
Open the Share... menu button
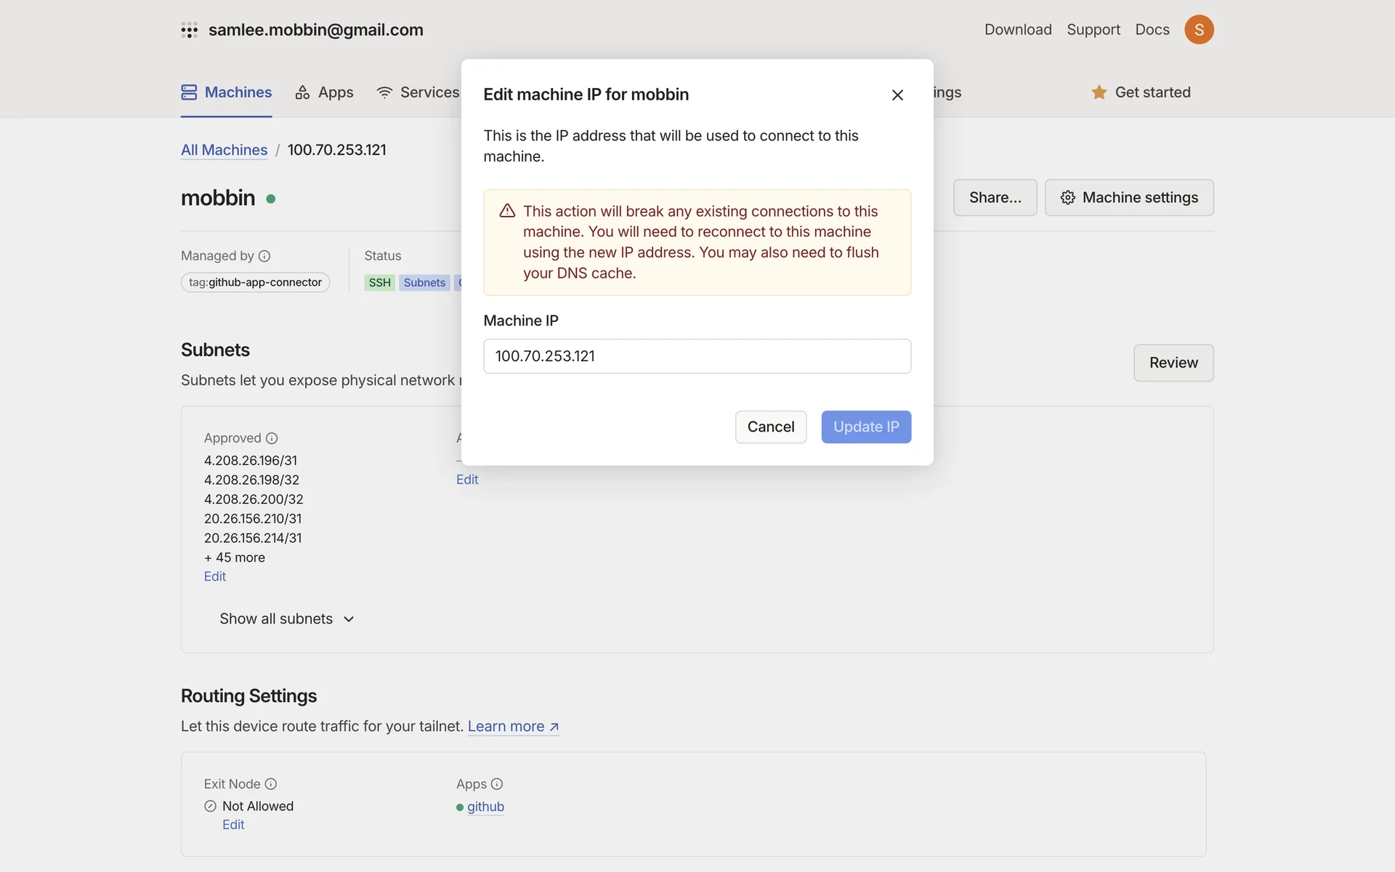pos(995,198)
